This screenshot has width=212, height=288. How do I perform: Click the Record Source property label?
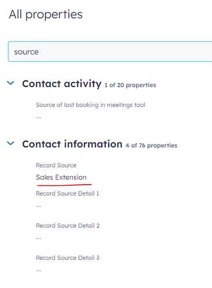click(x=56, y=165)
